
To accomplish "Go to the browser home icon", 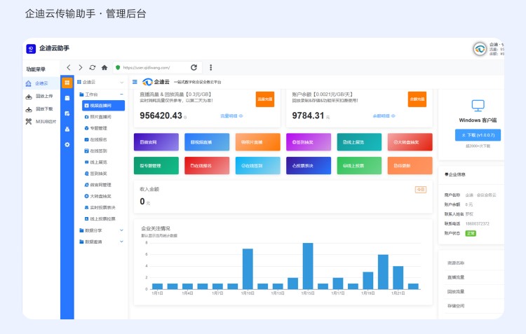I will 104,67.
